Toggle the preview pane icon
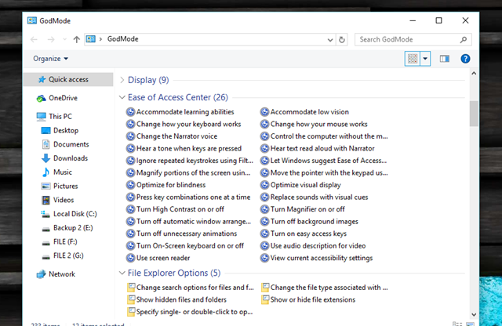This screenshot has width=502, height=326. coord(445,59)
